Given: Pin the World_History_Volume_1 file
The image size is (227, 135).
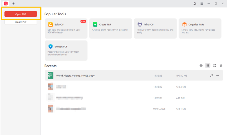Looking at the screenshot, I should click(212, 75).
